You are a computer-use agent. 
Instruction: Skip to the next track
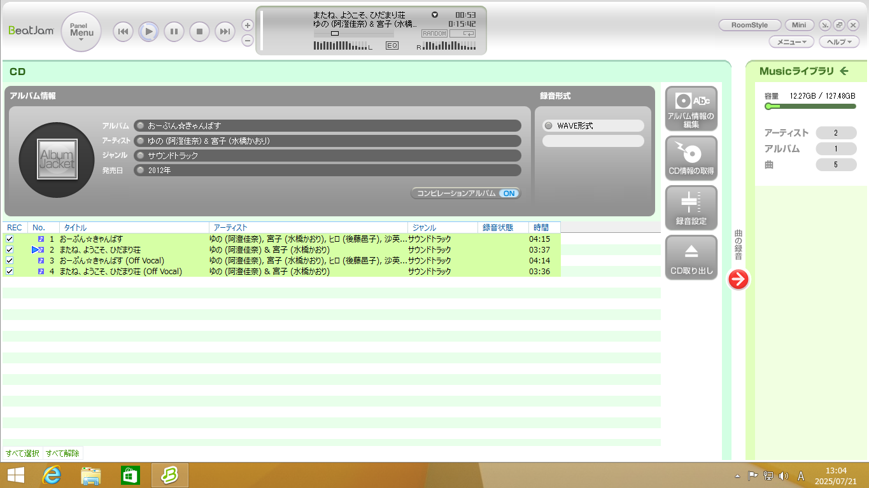click(x=225, y=31)
